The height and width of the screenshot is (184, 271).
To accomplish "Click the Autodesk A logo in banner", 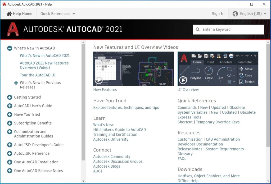I will click(x=13, y=29).
